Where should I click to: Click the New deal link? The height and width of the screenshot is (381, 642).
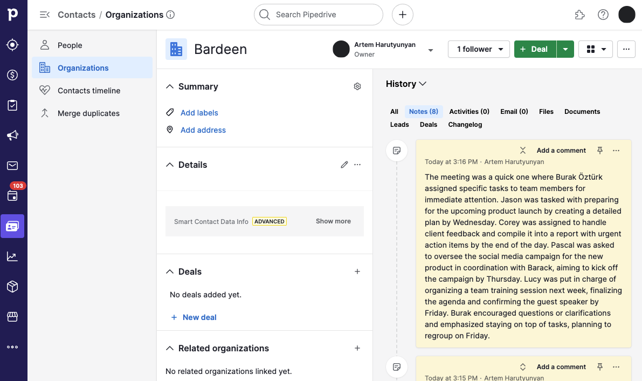(x=194, y=317)
